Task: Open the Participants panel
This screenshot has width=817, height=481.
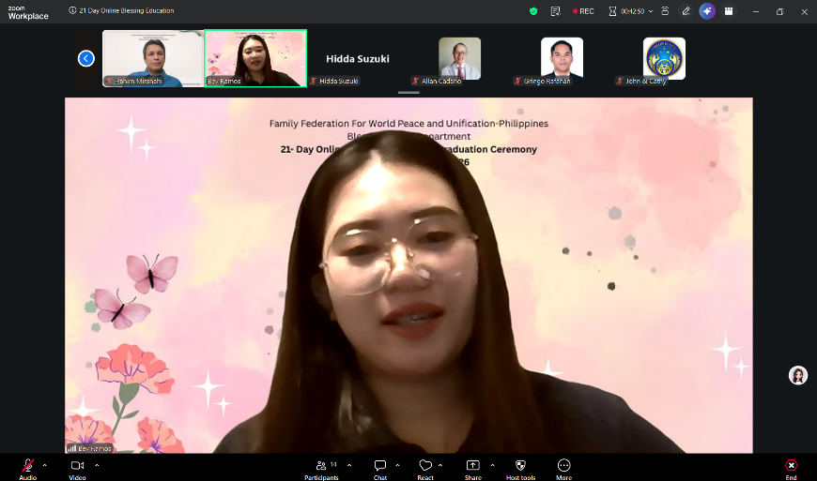Action: 321,466
